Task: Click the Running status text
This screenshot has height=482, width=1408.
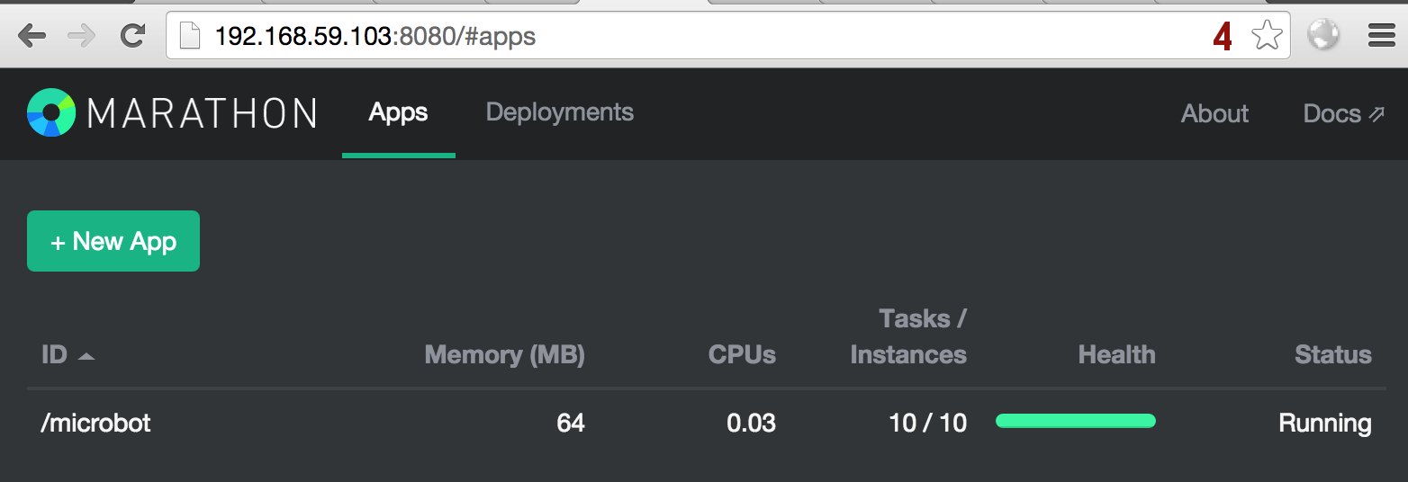Action: point(1325,423)
